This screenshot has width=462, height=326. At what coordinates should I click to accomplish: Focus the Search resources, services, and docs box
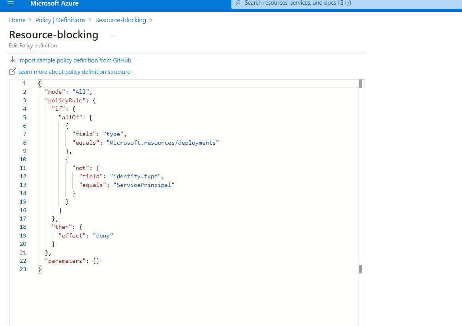[x=347, y=4]
